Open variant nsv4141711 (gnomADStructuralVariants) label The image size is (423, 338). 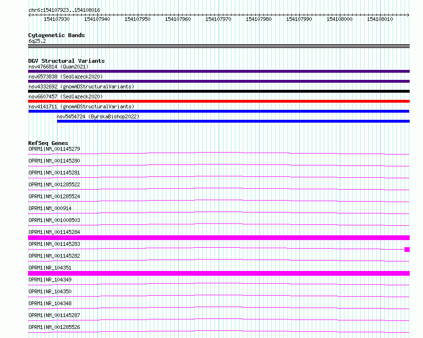tap(81, 106)
